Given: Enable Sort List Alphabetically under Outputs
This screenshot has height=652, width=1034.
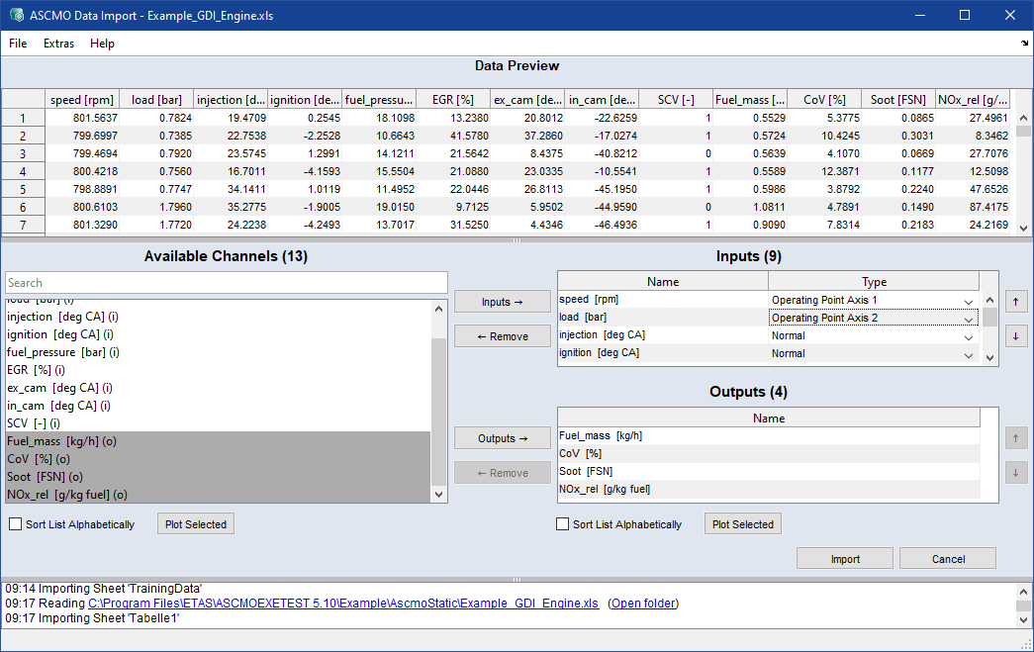Looking at the screenshot, I should (x=563, y=524).
